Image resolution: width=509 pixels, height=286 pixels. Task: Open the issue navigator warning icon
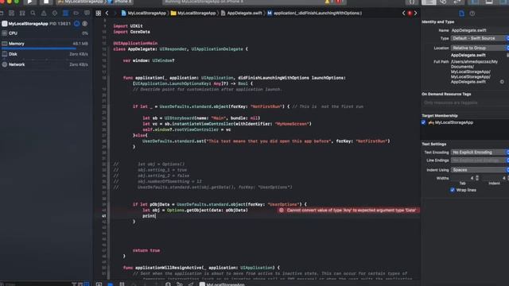coord(44,14)
